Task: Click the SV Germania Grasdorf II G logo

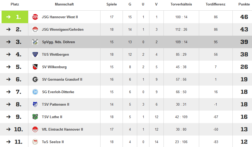Action: click(x=35, y=79)
